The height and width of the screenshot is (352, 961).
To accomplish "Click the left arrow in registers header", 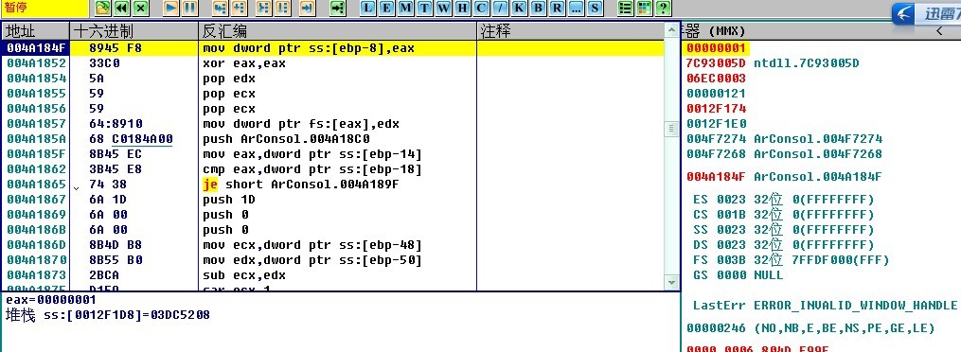I will (939, 30).
